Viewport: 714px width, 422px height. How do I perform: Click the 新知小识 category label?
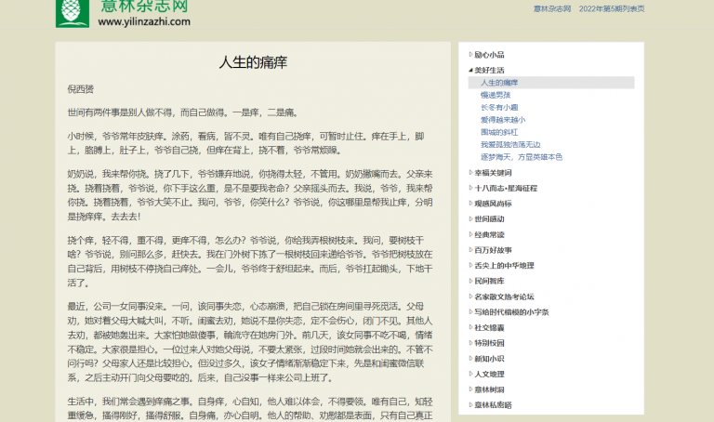click(489, 358)
